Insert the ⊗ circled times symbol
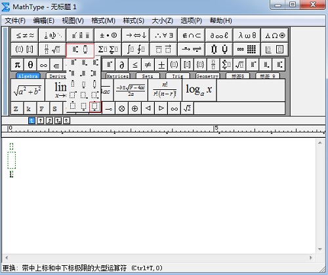Image resolution: width=328 pixels, height=275 pixels. [122, 108]
